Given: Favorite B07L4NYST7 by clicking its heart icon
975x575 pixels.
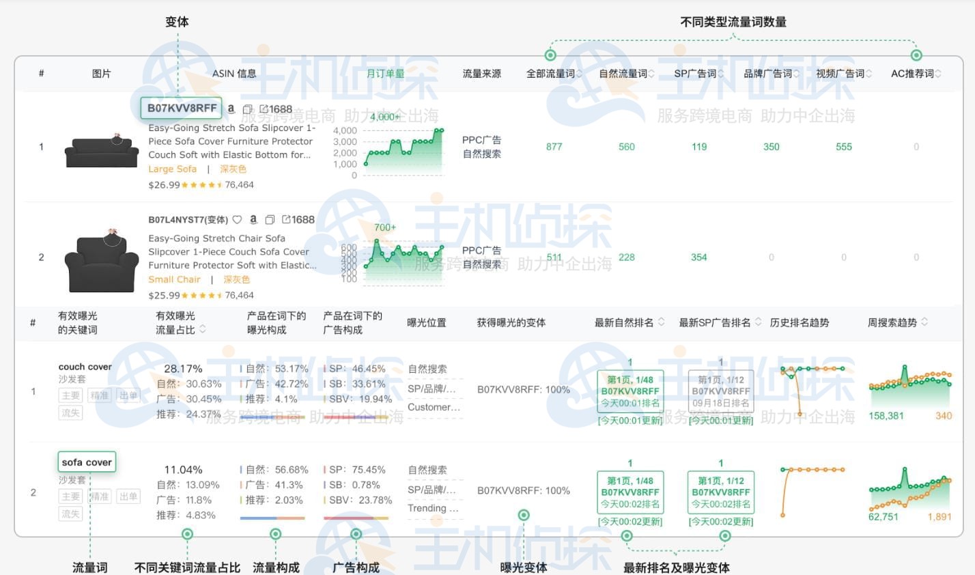Looking at the screenshot, I should pyautogui.click(x=238, y=219).
